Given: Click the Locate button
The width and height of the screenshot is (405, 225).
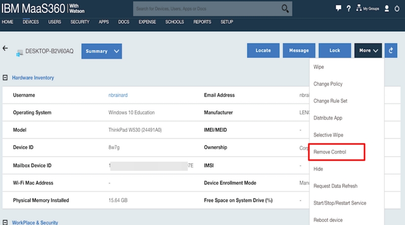Looking at the screenshot, I should (263, 51).
